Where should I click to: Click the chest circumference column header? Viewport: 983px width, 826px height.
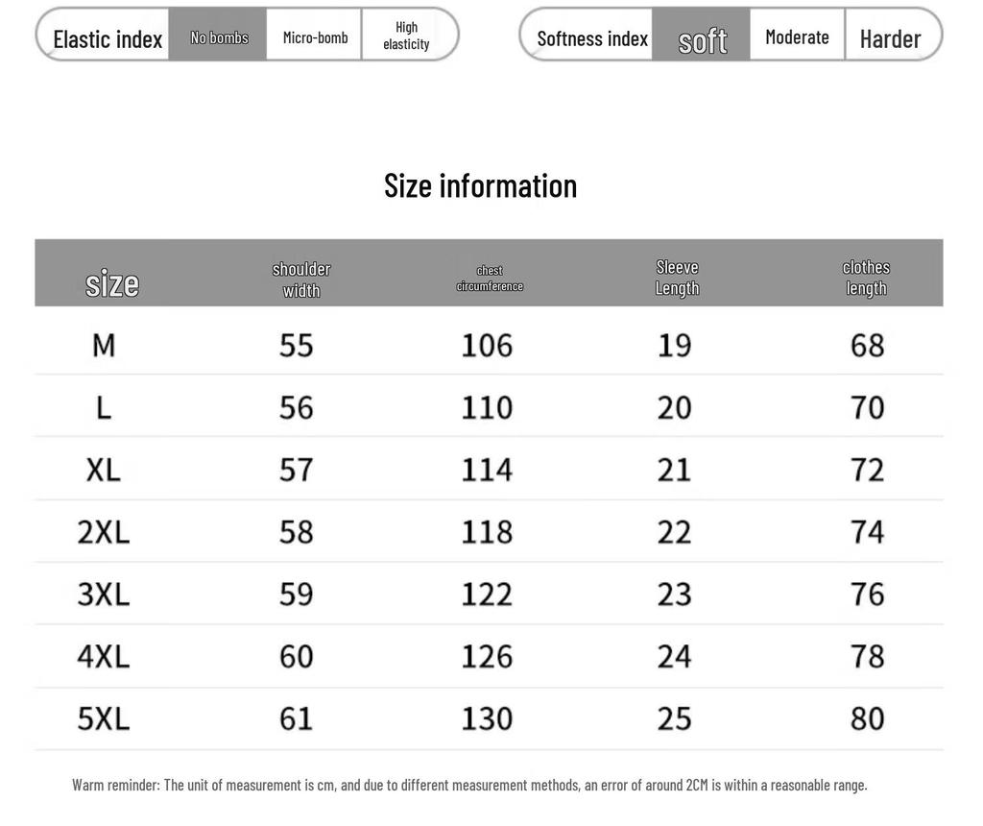coord(489,278)
